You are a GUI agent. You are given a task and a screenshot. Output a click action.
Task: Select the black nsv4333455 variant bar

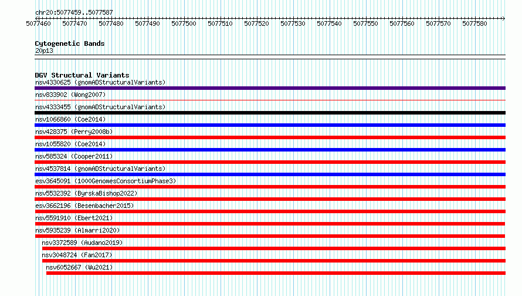click(x=270, y=113)
